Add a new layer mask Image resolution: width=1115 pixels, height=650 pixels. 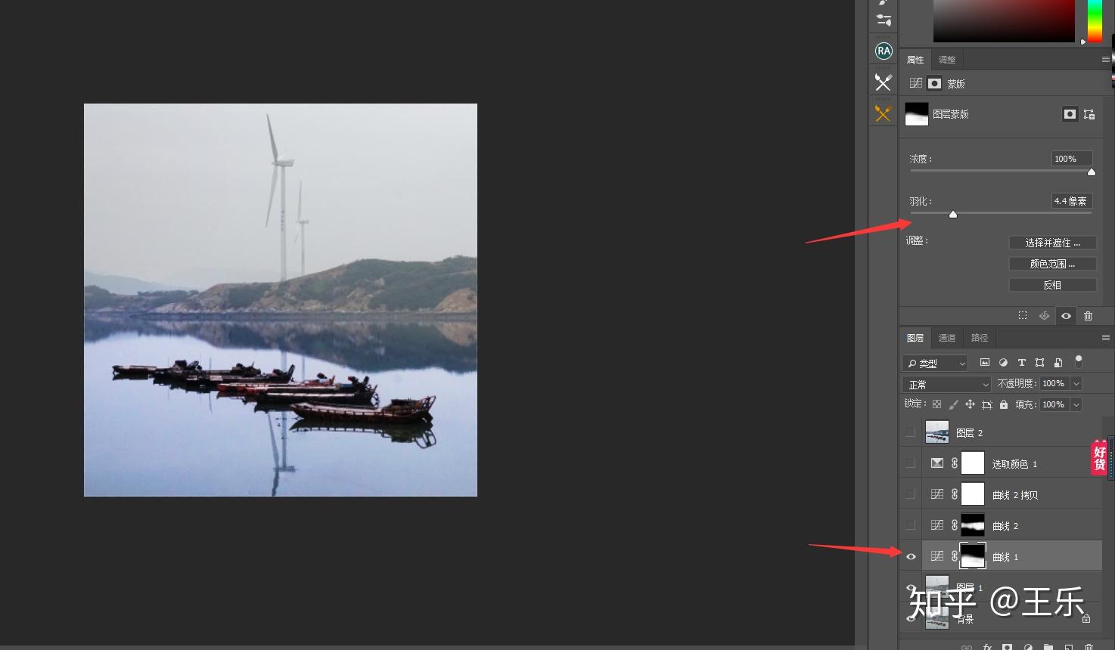(1008, 647)
